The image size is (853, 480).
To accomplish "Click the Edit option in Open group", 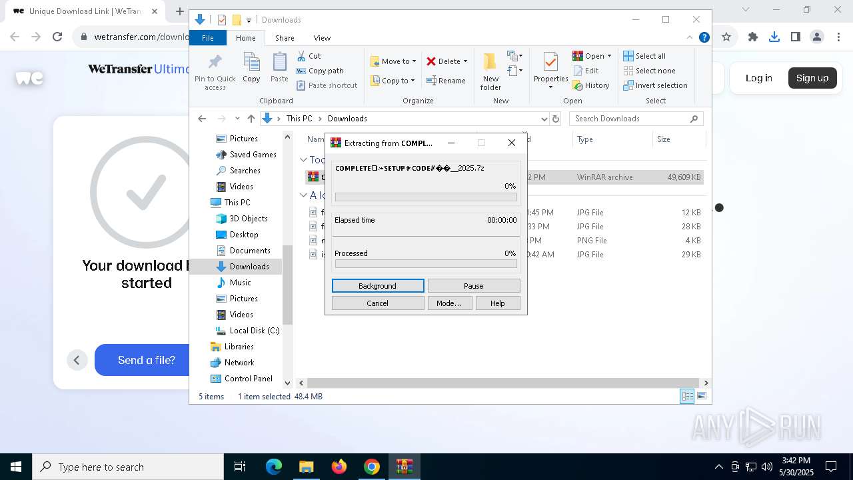I will click(x=586, y=71).
